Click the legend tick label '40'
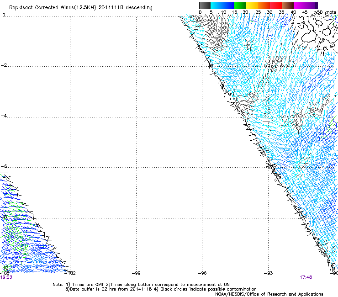 [x=293, y=12]
